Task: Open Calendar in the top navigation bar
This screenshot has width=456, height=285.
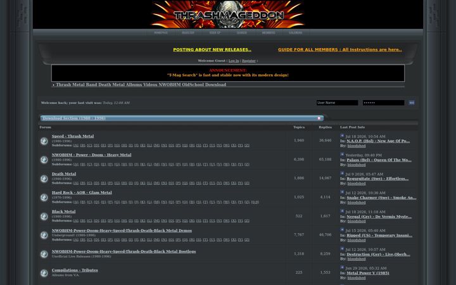Action: [x=296, y=32]
